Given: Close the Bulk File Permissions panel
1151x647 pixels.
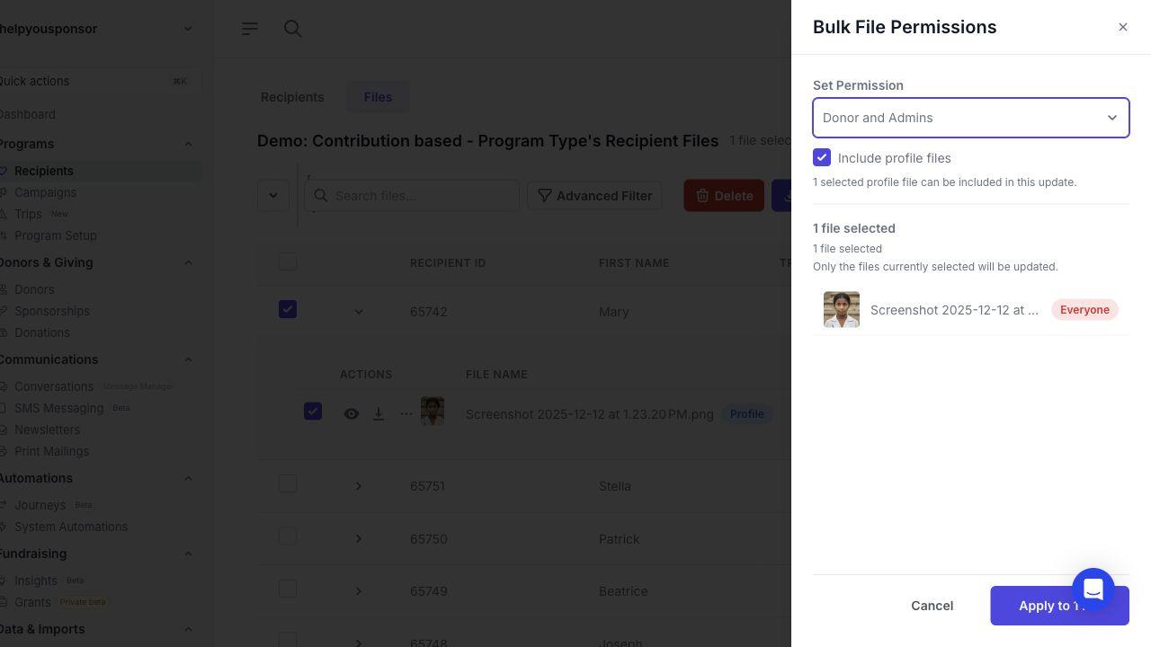Looking at the screenshot, I should click(x=1123, y=27).
